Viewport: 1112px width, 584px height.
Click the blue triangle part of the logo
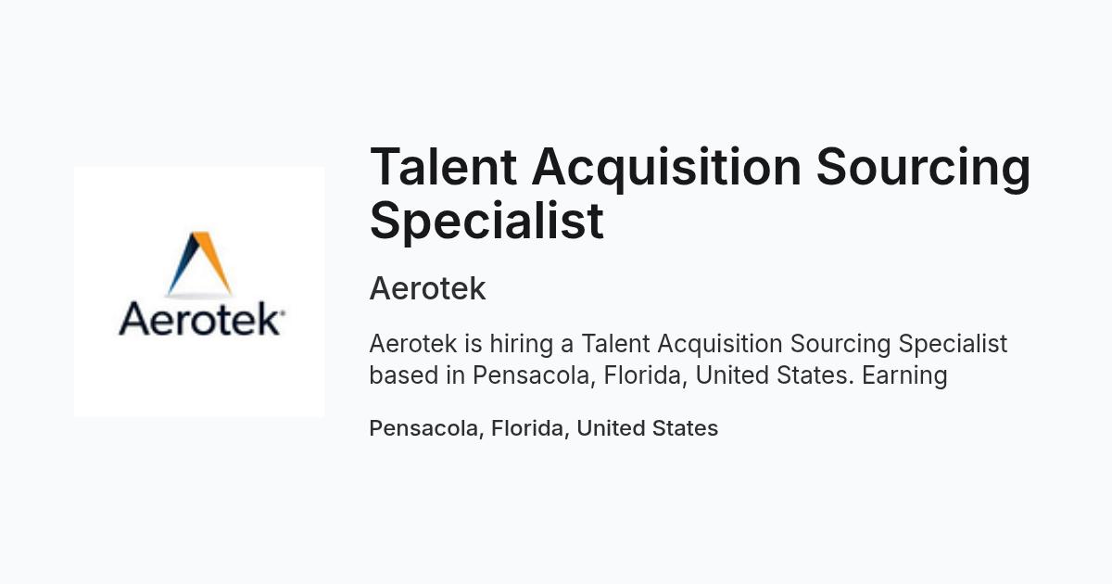tap(183, 265)
